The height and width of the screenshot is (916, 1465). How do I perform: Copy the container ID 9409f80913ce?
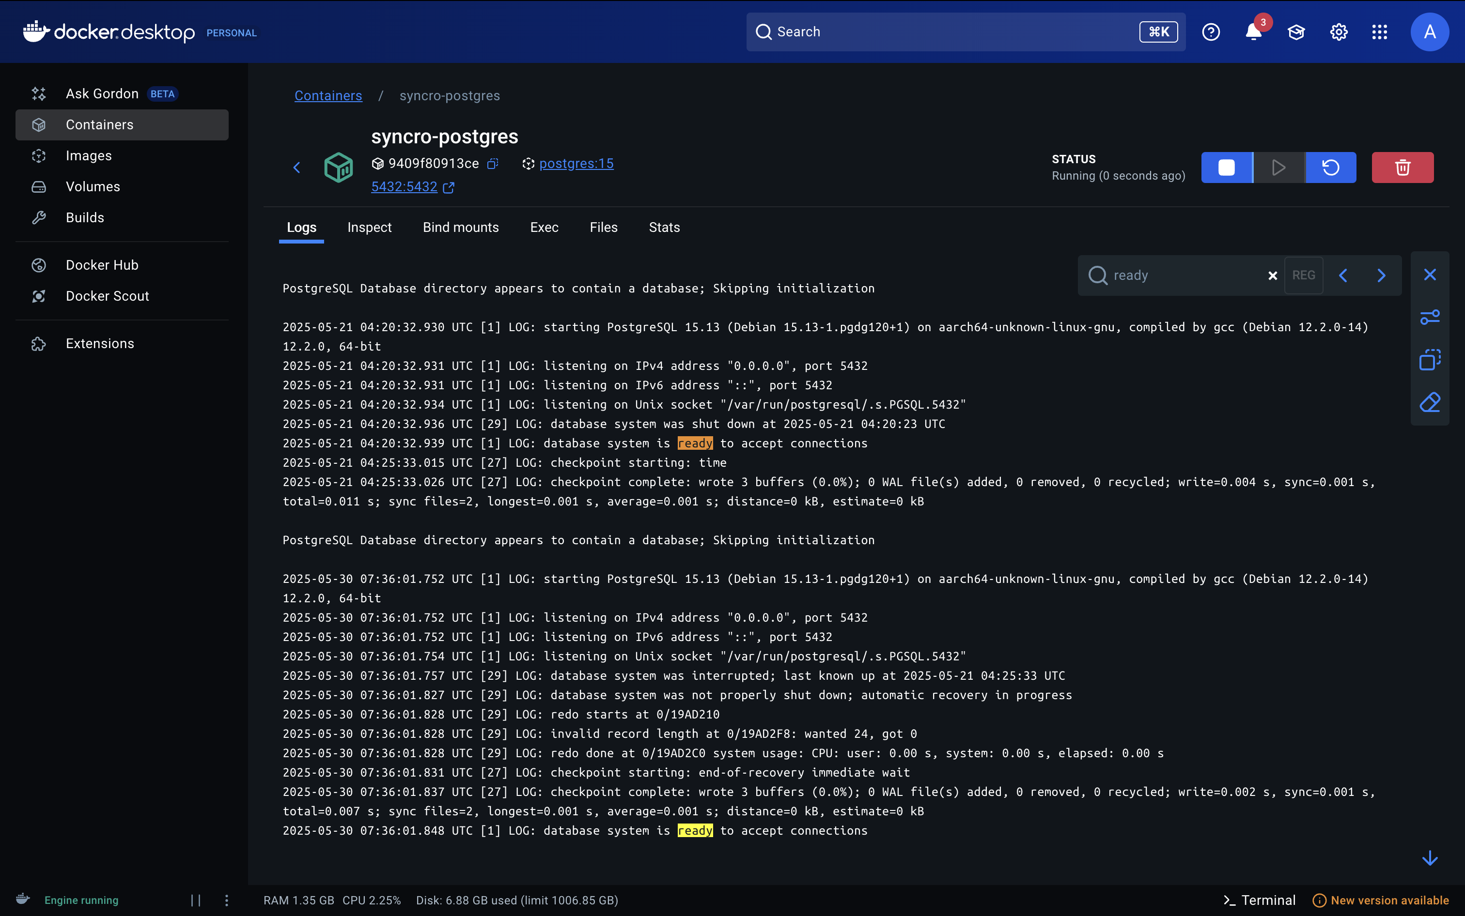[x=493, y=164]
